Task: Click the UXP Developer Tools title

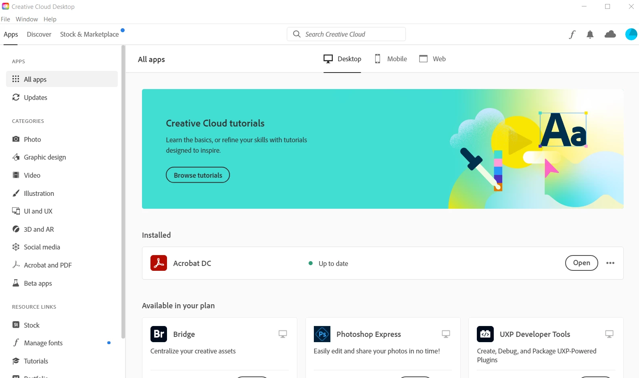Action: pos(535,334)
